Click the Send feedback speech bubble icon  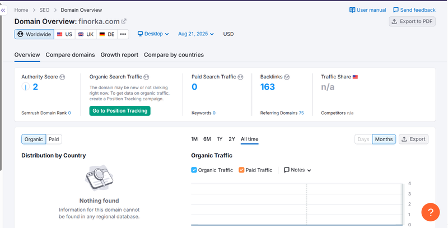(x=396, y=10)
